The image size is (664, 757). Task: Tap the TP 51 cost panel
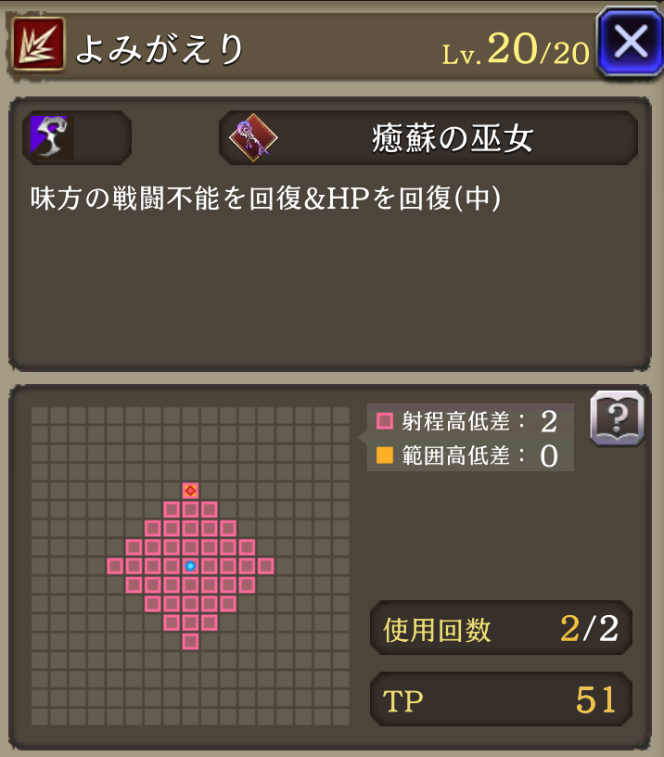(501, 699)
